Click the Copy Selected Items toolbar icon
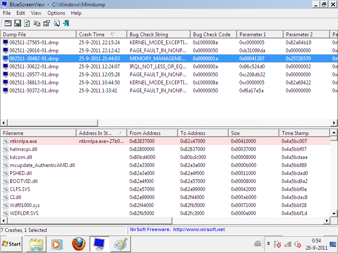The height and width of the screenshot is (253, 338). pos(37,23)
